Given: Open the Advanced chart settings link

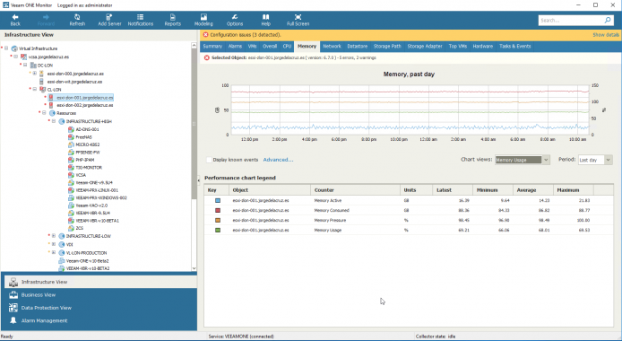Looking at the screenshot, I should click(x=278, y=160).
